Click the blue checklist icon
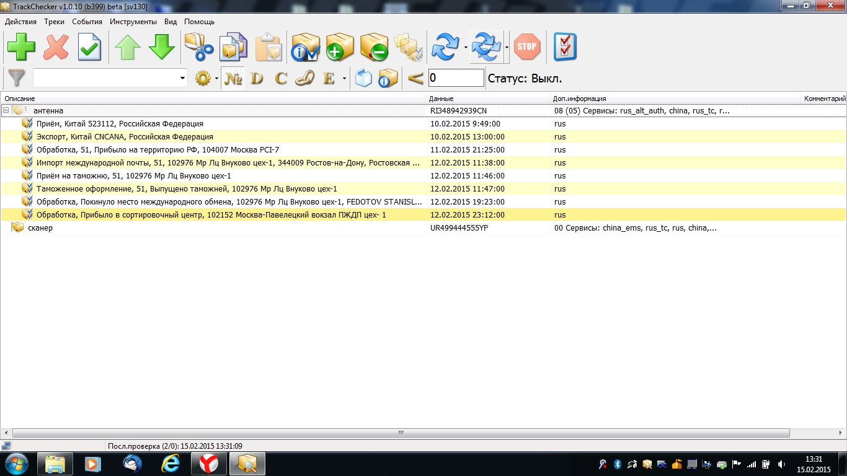The image size is (847, 476). (x=565, y=47)
